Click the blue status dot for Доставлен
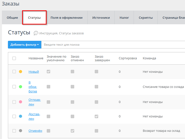Image resolution: width=185 pixels, height=139 pixels. click(x=20, y=116)
